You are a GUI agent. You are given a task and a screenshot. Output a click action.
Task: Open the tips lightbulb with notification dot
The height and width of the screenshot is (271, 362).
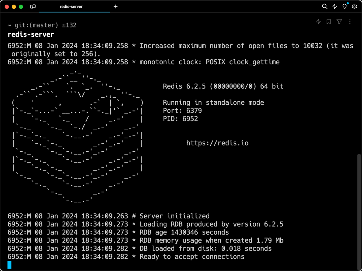coord(344,6)
